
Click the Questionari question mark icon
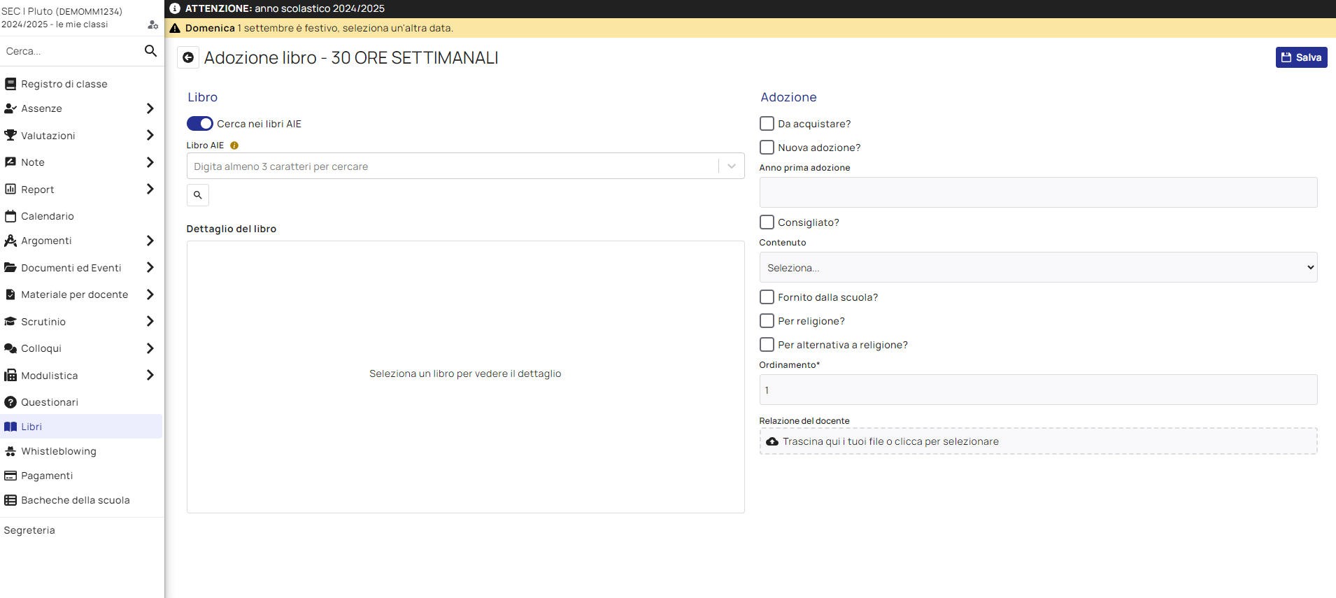[x=10, y=402]
